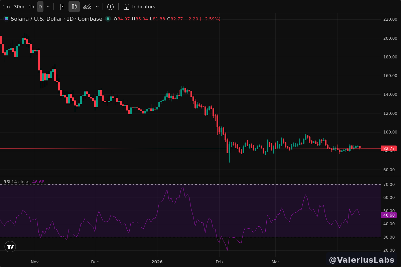Select the D daily timeframe
Image resolution: width=401 pixels, height=267 pixels.
coord(40,7)
